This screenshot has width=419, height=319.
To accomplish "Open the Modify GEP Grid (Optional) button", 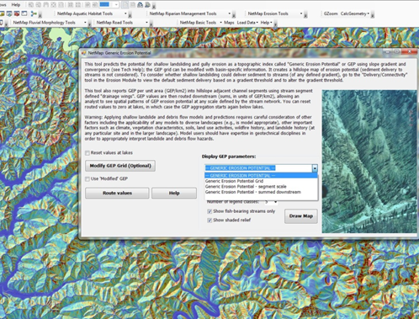I will point(120,166).
